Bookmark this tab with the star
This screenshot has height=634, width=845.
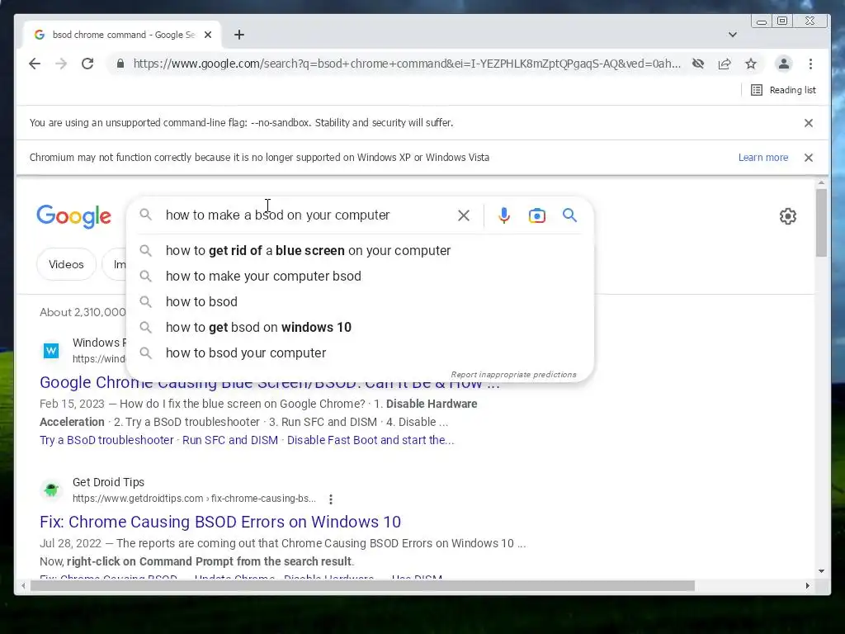[x=751, y=64]
